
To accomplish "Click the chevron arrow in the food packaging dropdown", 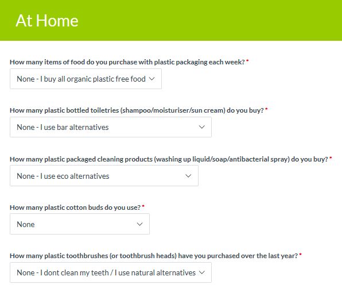I will (x=152, y=79).
